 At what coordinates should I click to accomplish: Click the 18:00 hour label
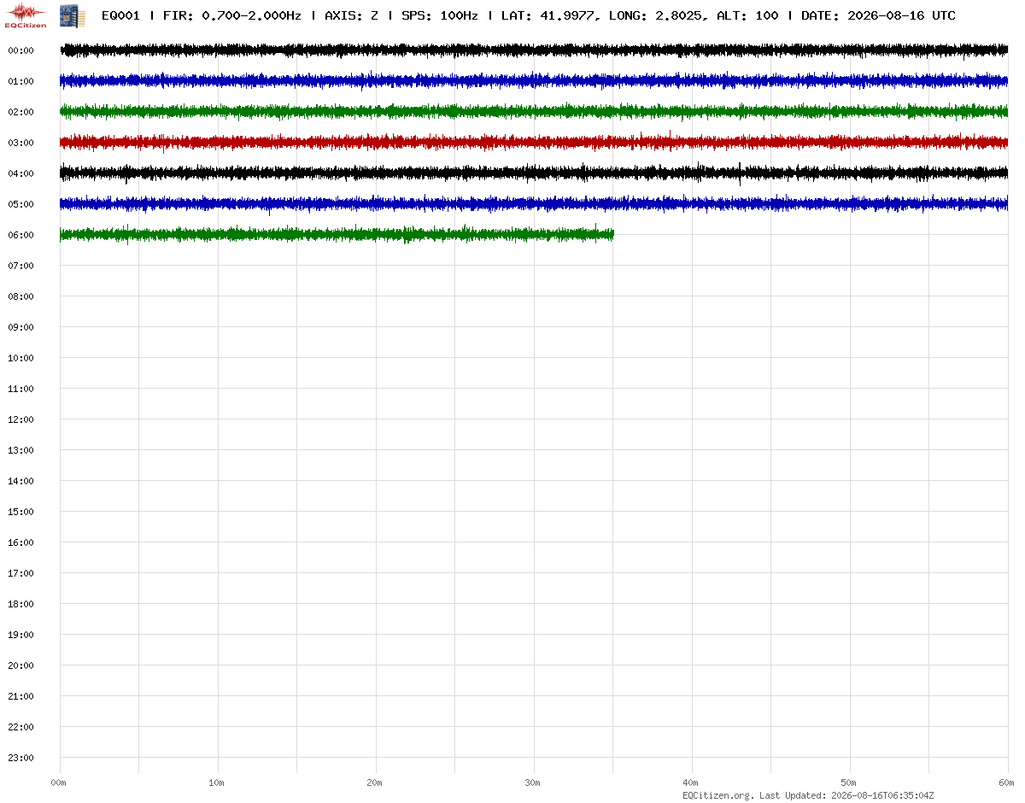point(20,604)
